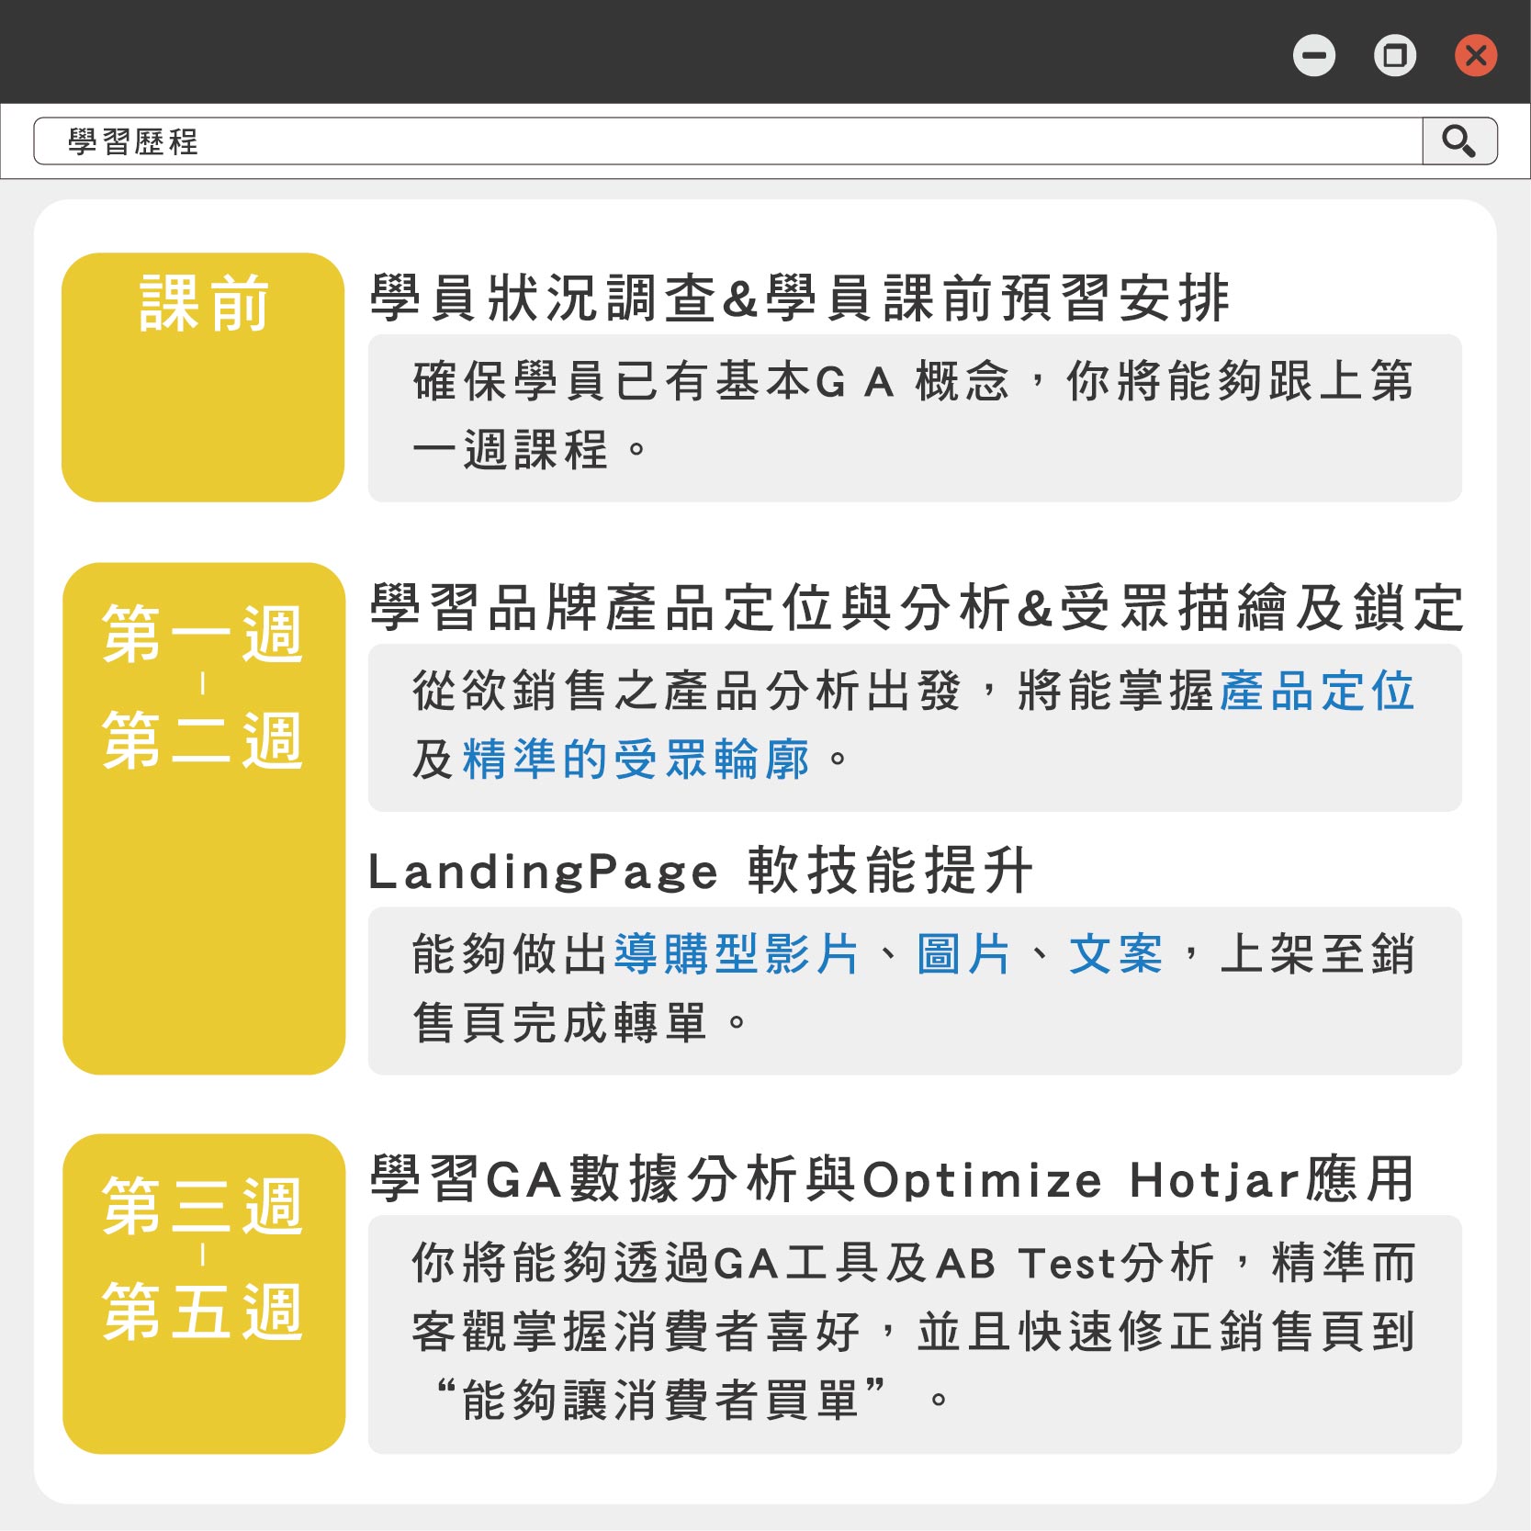Screen dimensions: 1531x1531
Task: Open the blue 產品定位 link
Action: coord(1317,691)
